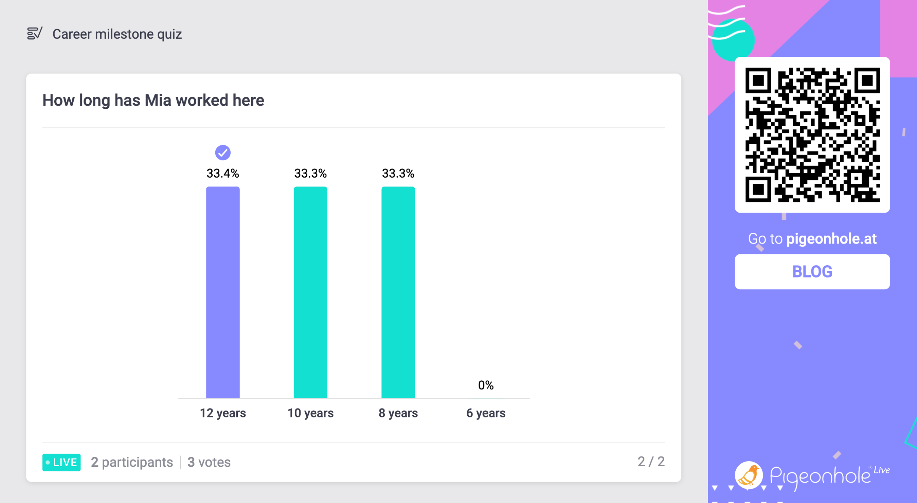Click the 2 / 2 page indicator
917x503 pixels.
651,461
